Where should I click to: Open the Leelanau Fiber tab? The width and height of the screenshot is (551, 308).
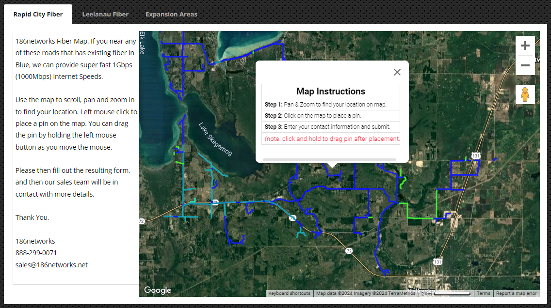[105, 15]
